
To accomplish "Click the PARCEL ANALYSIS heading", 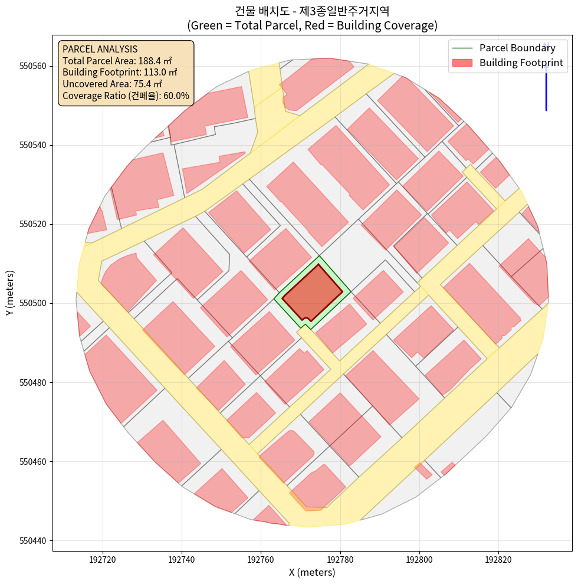I will coord(100,49).
